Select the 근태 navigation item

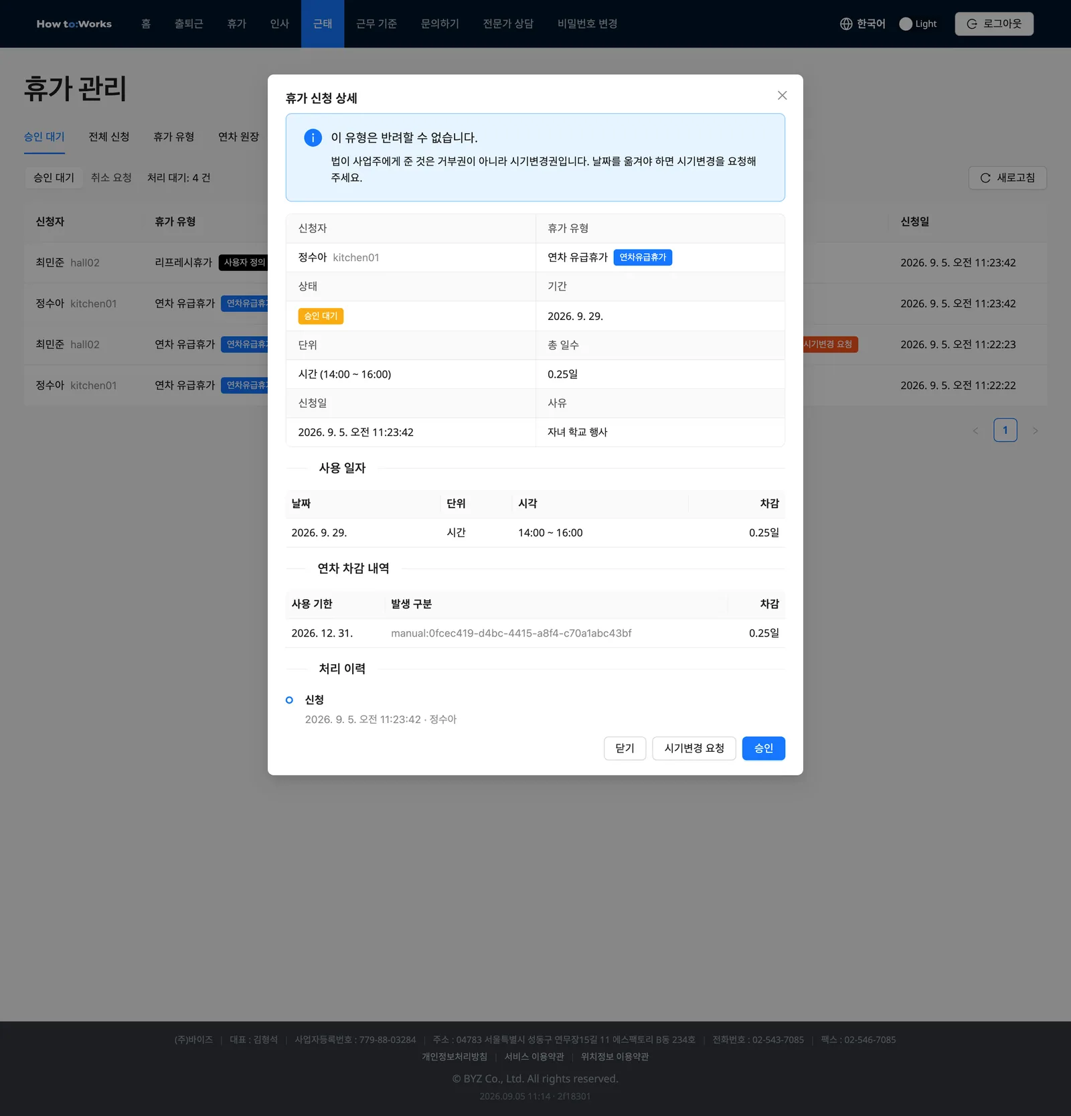(323, 24)
